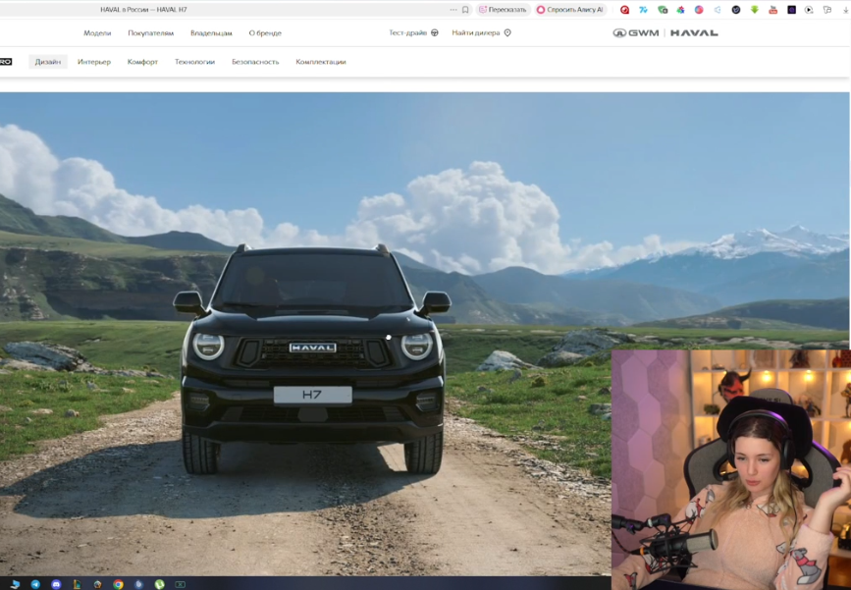Click the HAVAL logo in header

coord(694,33)
